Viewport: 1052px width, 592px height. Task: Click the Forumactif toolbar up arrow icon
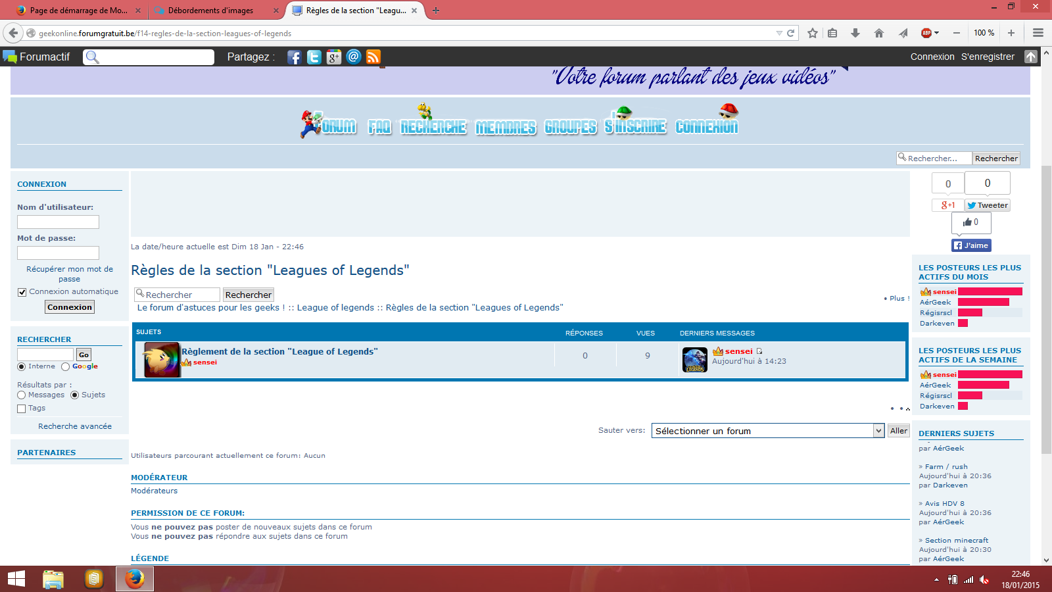pos(1031,57)
